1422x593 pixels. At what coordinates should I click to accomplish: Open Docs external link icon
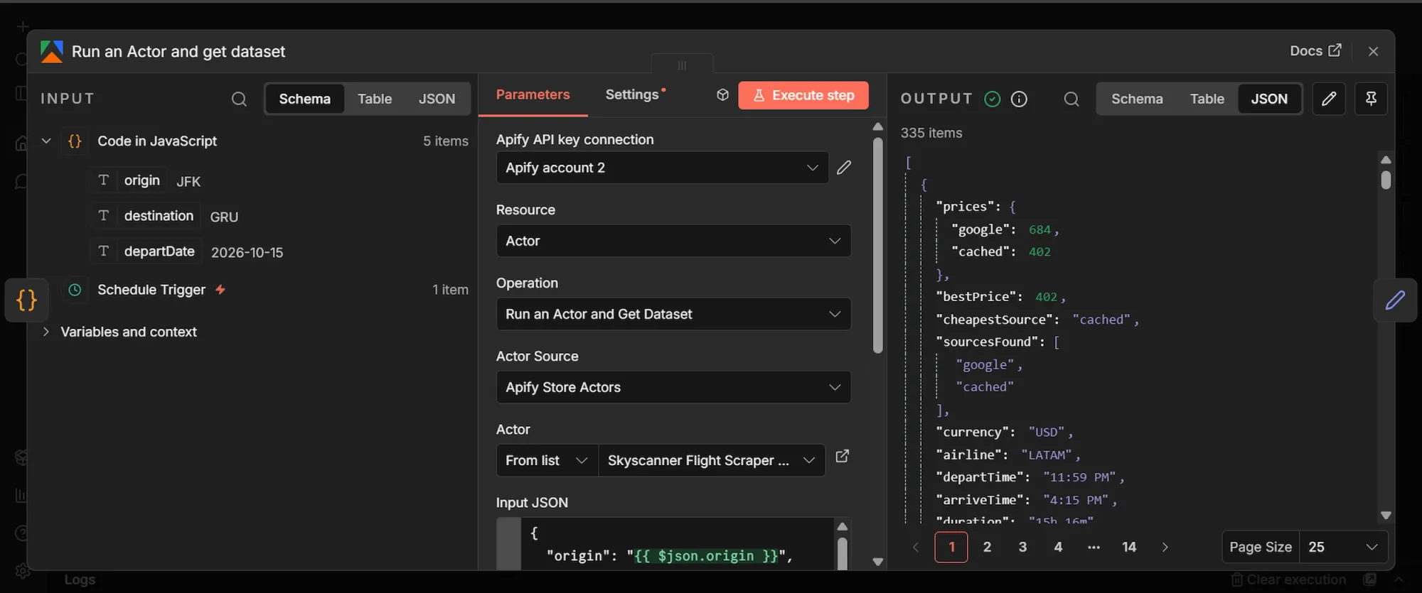(x=1335, y=50)
